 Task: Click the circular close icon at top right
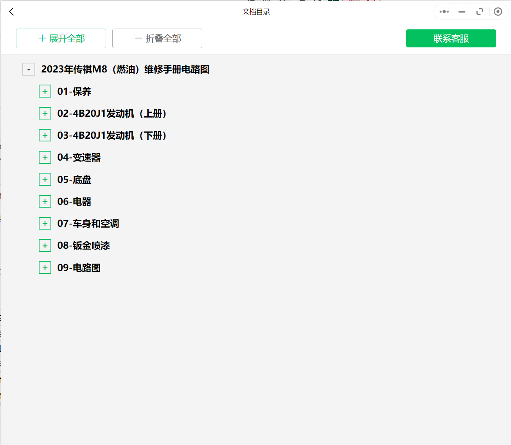(498, 11)
